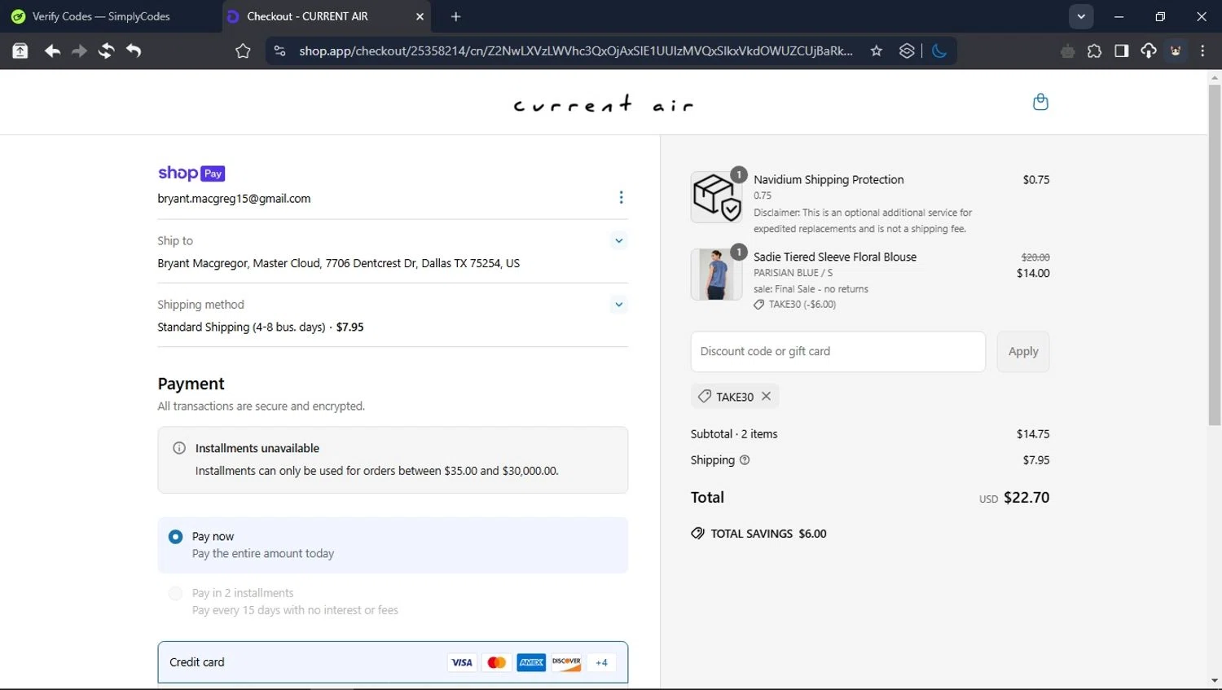Select the Pay in 2 installments option

pyautogui.click(x=175, y=593)
